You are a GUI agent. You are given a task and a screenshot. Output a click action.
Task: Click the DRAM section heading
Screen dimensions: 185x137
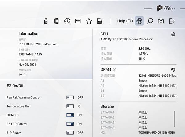pyautogui.click(x=106, y=70)
